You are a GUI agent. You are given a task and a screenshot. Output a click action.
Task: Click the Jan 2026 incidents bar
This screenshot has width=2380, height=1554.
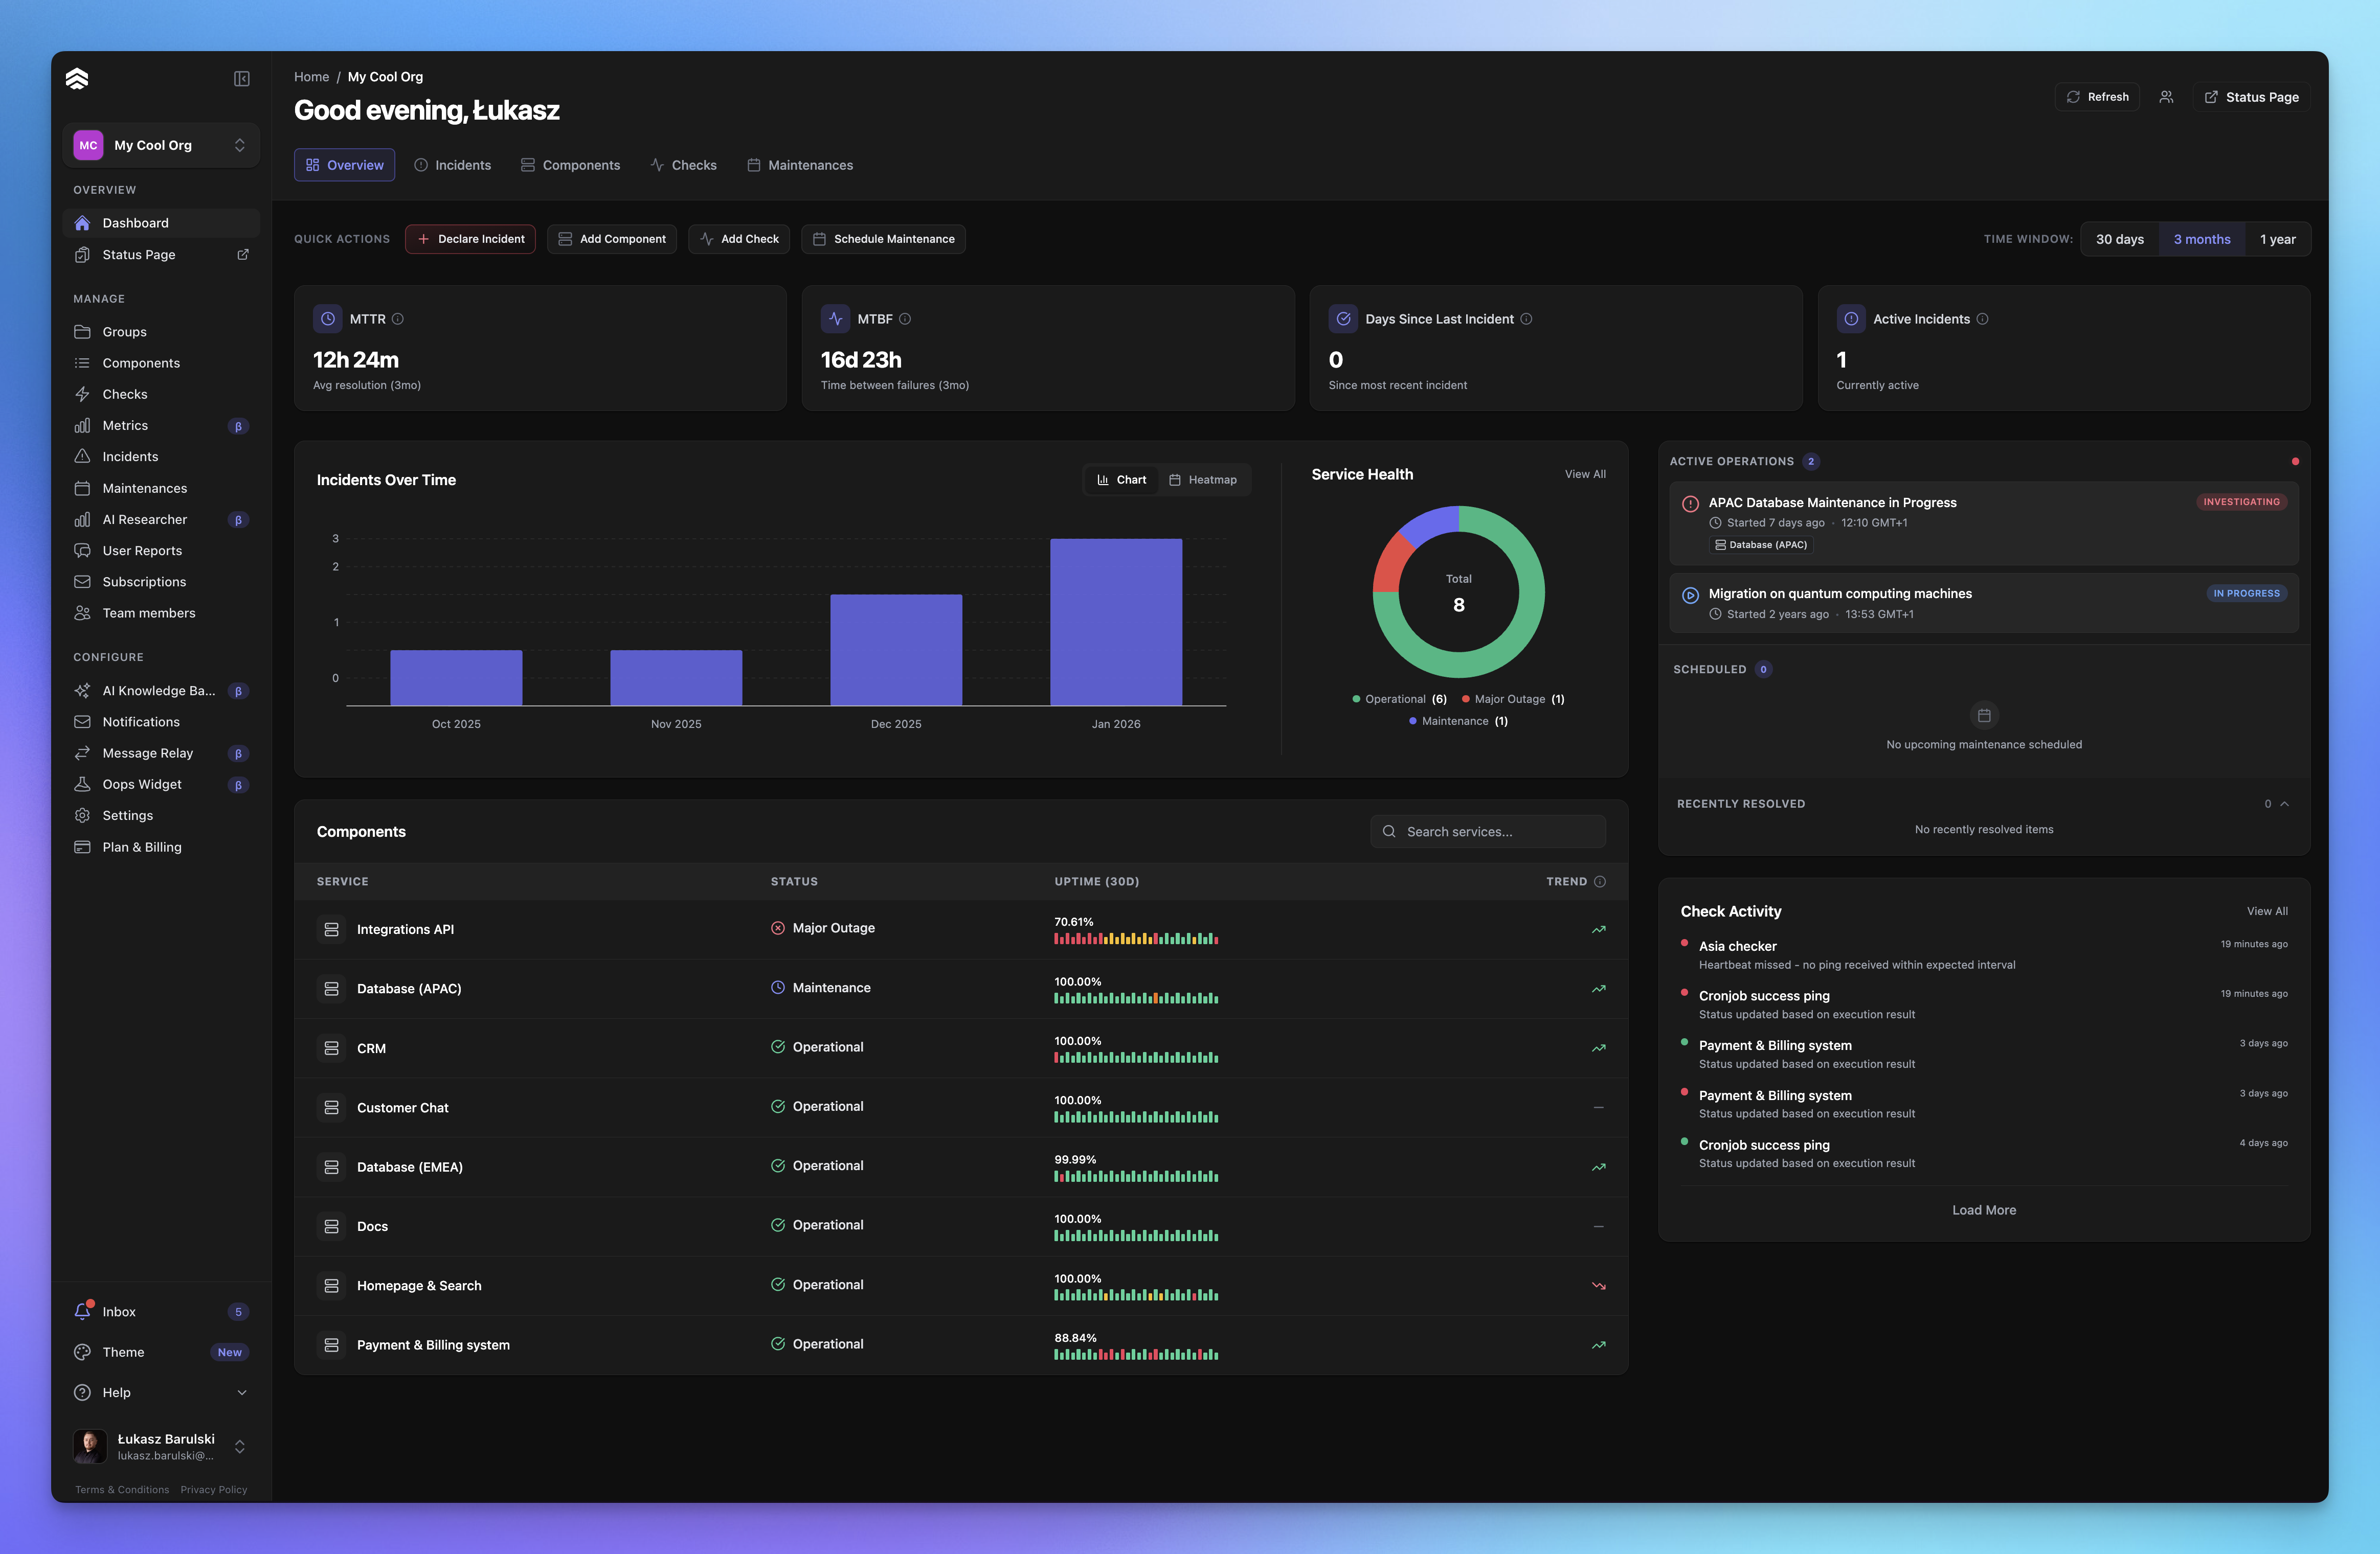tap(1115, 622)
